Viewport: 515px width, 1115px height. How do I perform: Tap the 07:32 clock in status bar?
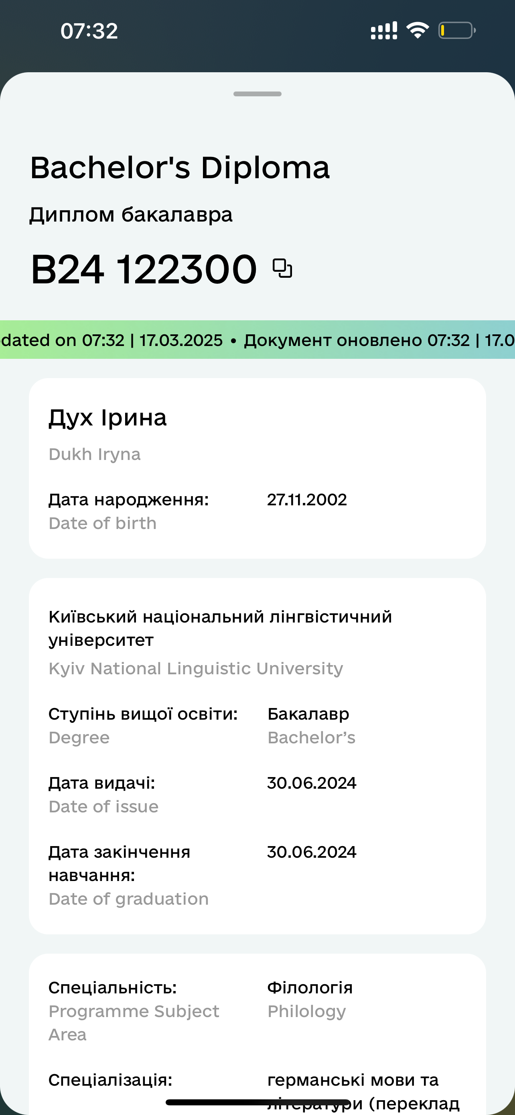pos(89,31)
